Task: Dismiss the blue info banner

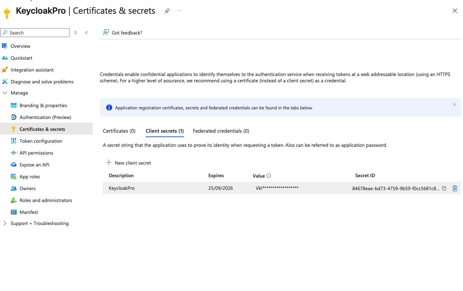Action: 454,105
